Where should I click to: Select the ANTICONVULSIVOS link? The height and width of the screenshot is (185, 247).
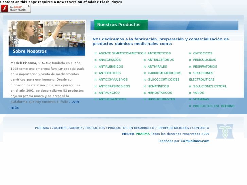tap(113, 80)
